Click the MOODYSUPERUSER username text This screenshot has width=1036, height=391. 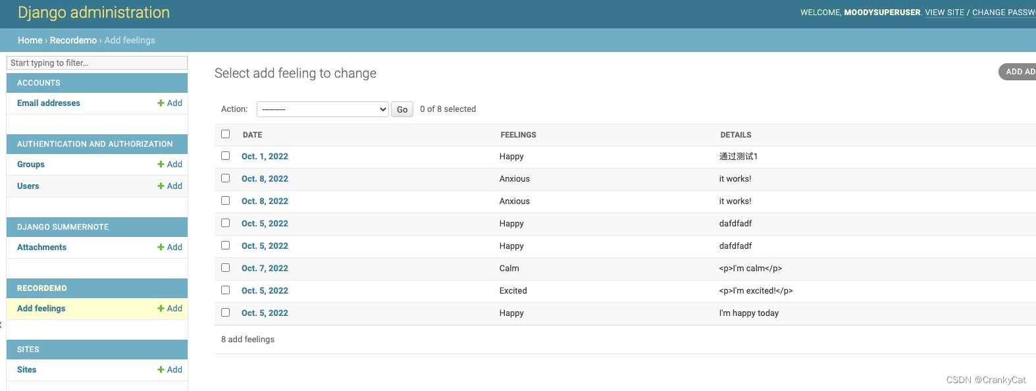pos(882,13)
